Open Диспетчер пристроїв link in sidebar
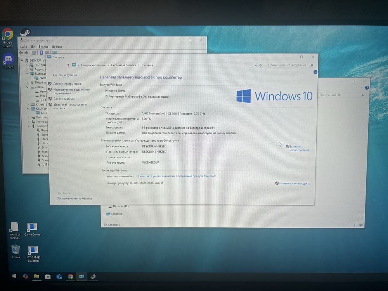The width and height of the screenshot is (388, 291). [x=67, y=84]
